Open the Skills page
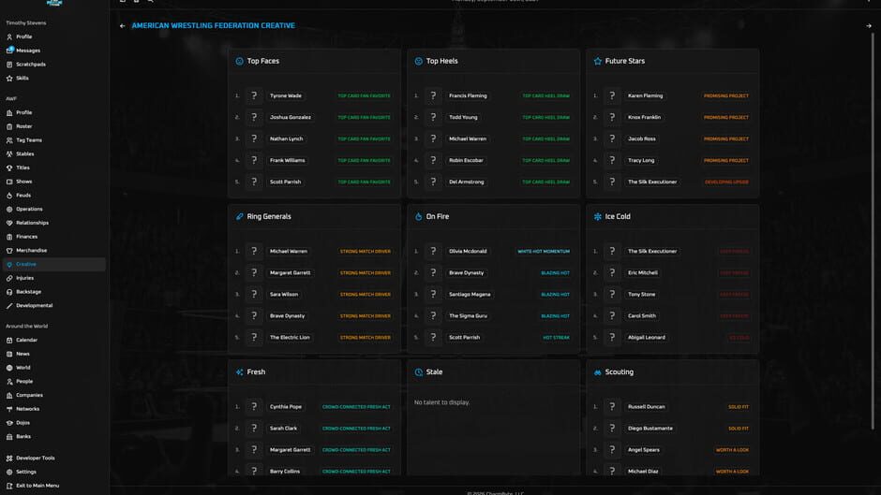Screen dimensions: 881x495 point(22,78)
